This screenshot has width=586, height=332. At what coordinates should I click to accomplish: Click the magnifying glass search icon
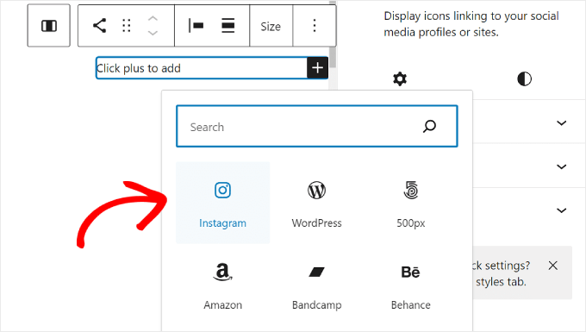click(429, 127)
